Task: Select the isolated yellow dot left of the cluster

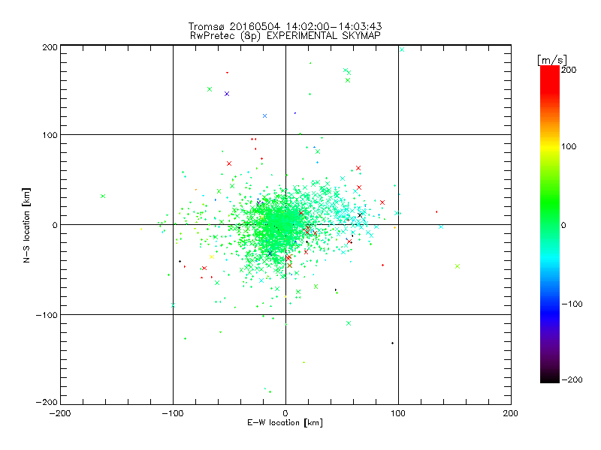Action: [141, 229]
